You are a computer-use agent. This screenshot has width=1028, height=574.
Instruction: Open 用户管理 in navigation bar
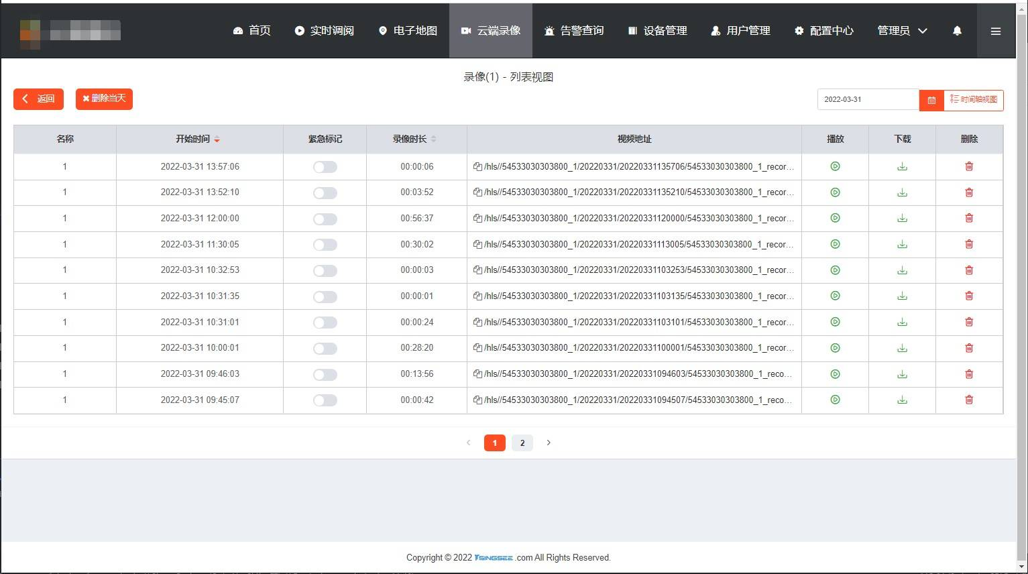point(740,31)
